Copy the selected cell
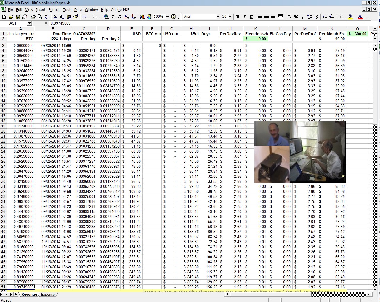Image resolution: width=380 pixels, height=302 pixels. click(62, 17)
